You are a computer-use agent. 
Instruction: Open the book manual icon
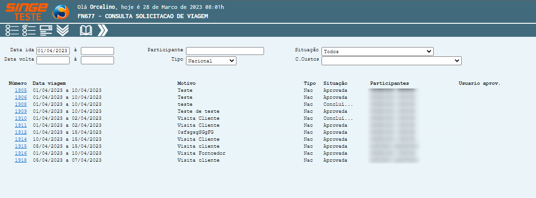[86, 31]
